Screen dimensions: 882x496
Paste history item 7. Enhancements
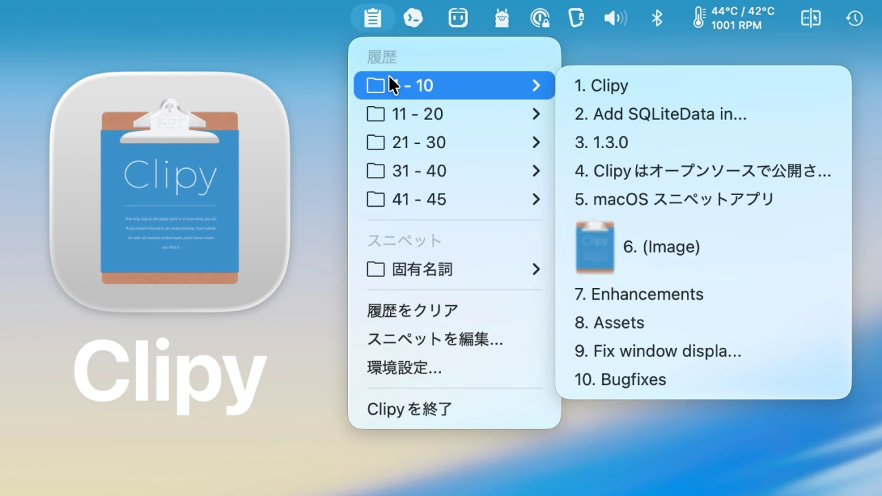click(704, 294)
